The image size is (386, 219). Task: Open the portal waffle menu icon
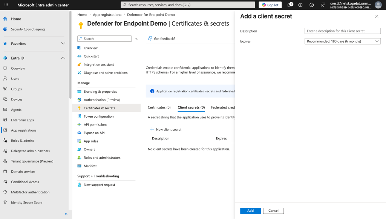coord(6,5)
